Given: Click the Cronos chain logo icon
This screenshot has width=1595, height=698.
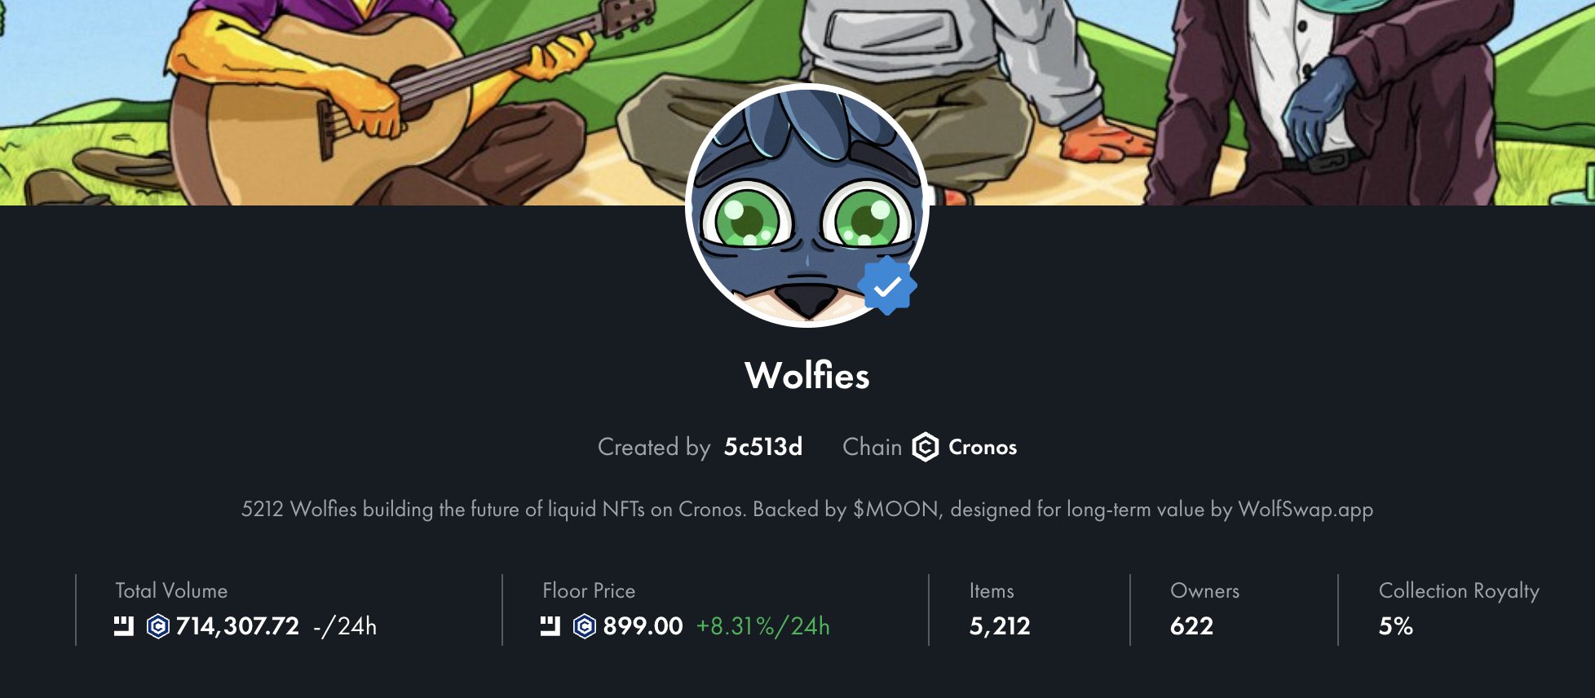Looking at the screenshot, I should [x=925, y=447].
